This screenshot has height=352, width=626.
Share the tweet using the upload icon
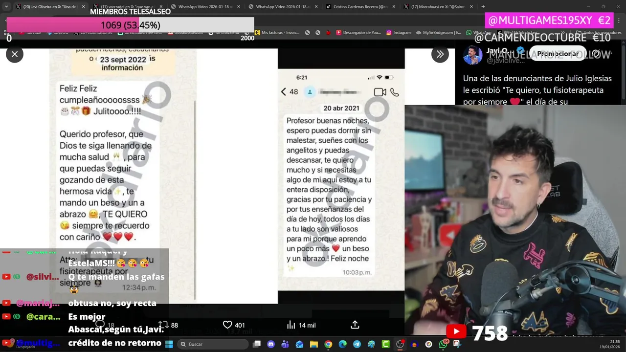tap(355, 325)
